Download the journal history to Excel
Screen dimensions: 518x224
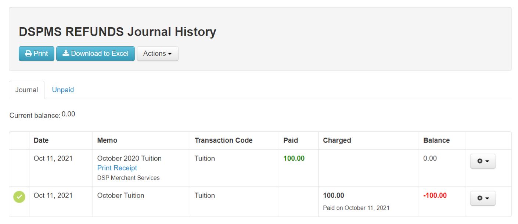tap(96, 54)
